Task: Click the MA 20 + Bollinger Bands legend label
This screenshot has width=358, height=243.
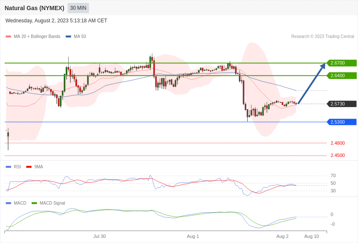Action: (37, 36)
